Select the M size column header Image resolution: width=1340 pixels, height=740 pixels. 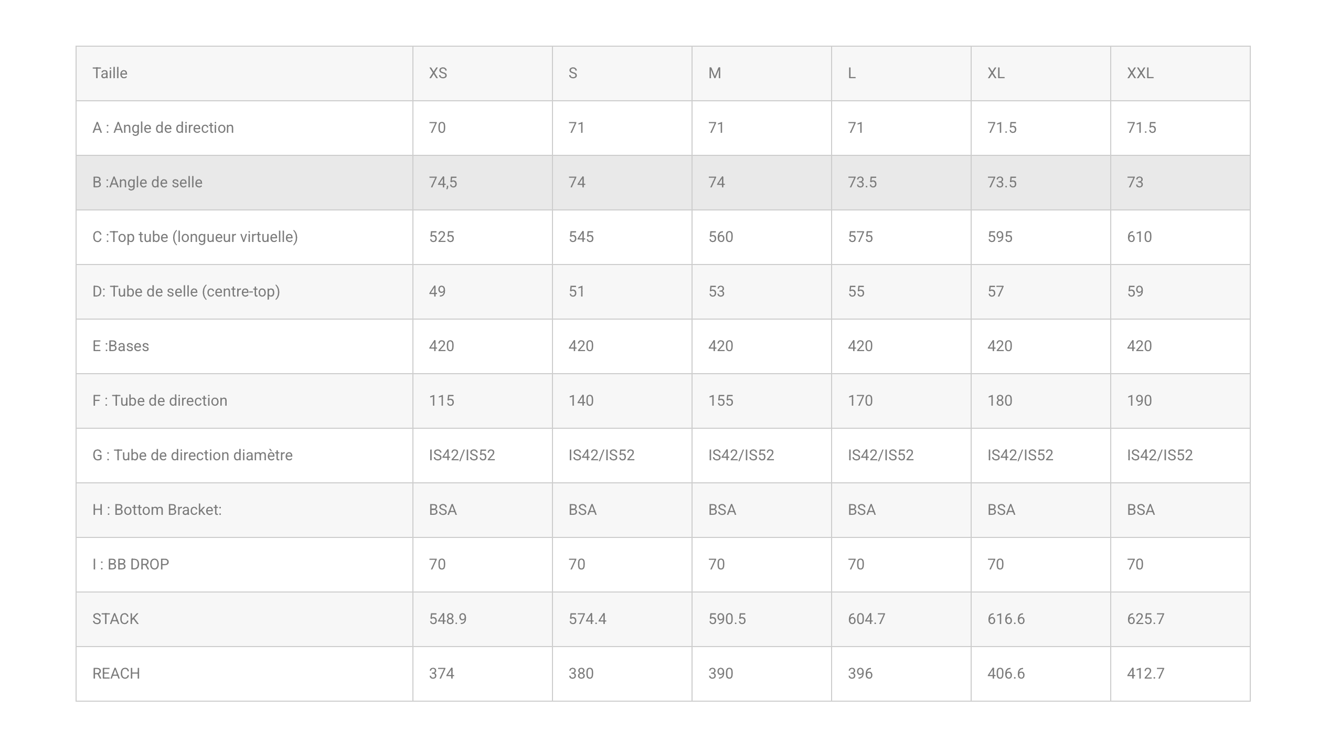point(715,73)
